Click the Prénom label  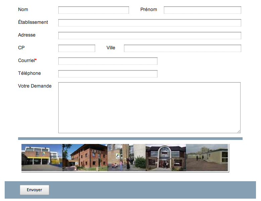(149, 9)
